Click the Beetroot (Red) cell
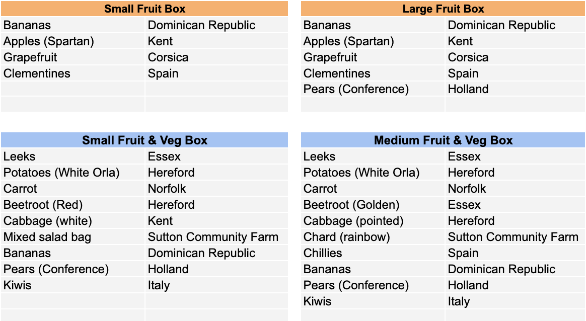Screen dimensions: 586x321 click(72, 205)
